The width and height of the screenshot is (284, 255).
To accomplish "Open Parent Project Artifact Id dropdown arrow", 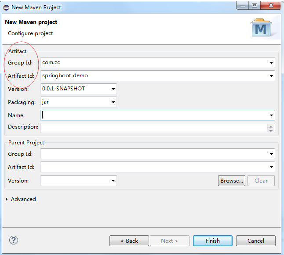I will coord(271,167).
